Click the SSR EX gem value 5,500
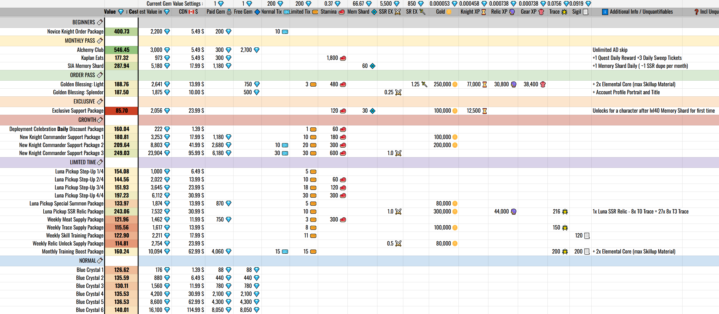The height and width of the screenshot is (314, 719). pyautogui.click(x=386, y=4)
